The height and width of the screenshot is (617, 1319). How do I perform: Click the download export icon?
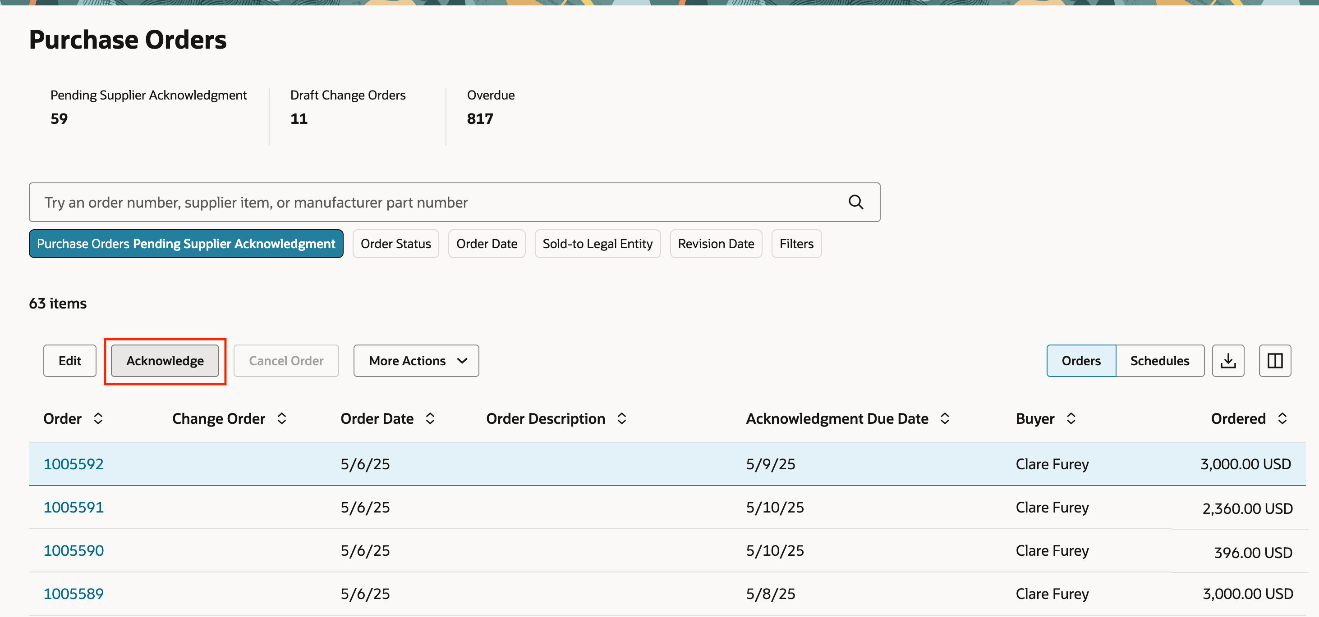[1227, 361]
